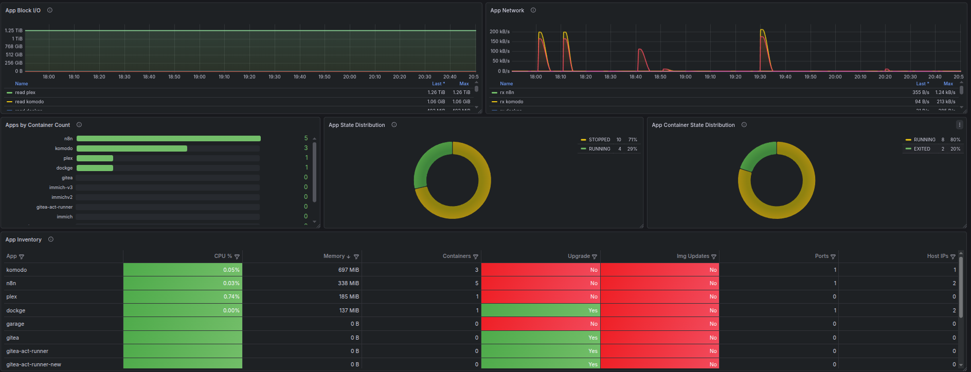Open the Img Updates column filter

[x=714, y=256]
